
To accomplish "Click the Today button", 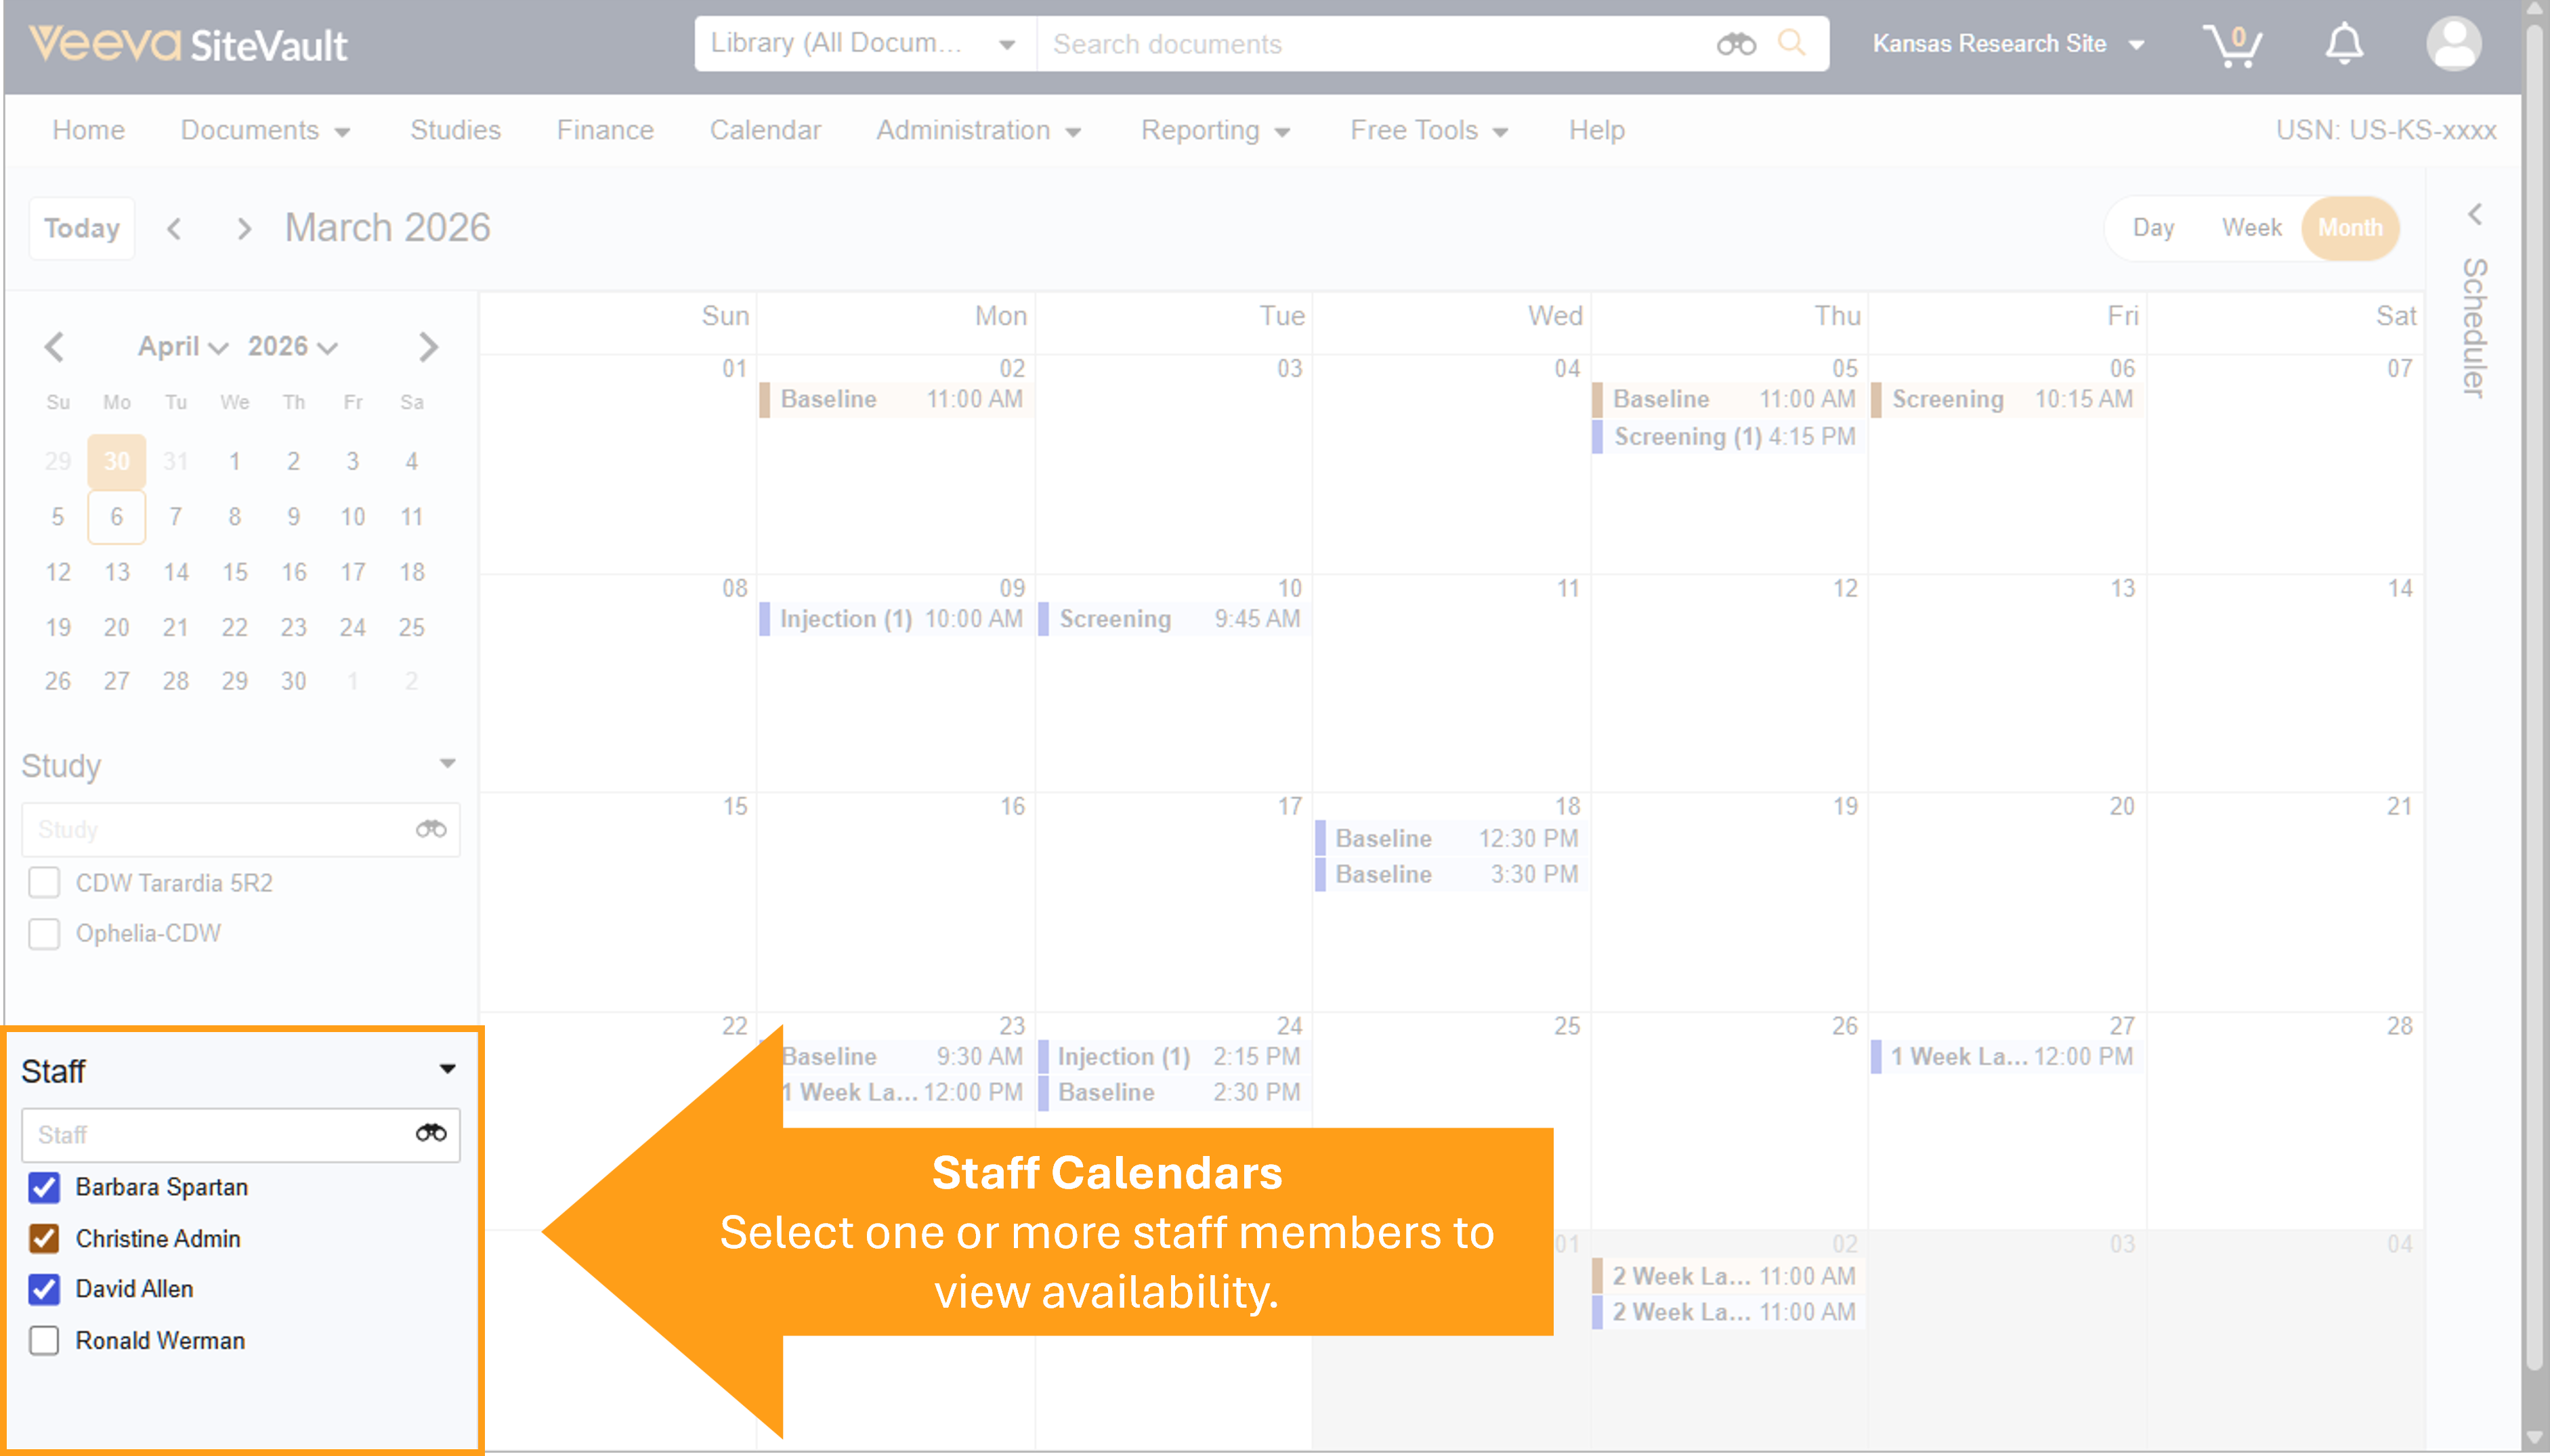I will point(82,228).
